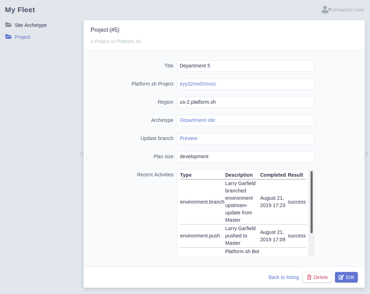This screenshot has width=370, height=294.
Task: Click A Project on Platform.sh subtitle
Action: [x=116, y=42]
